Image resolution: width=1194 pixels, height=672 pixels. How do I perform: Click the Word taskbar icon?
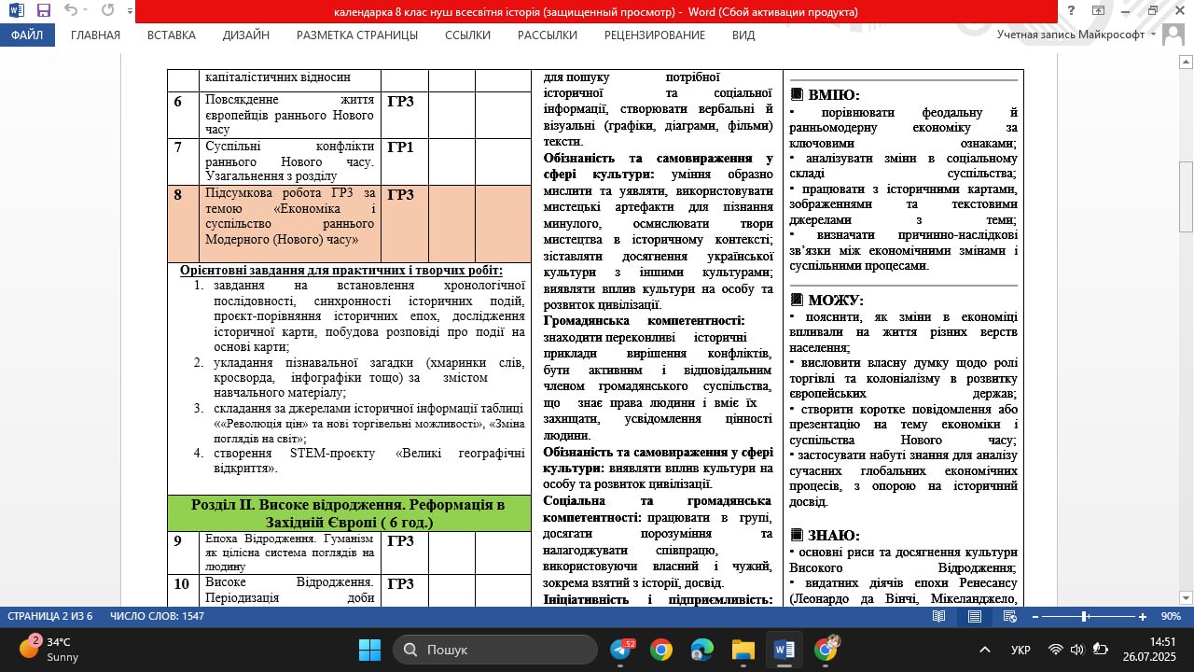(784, 650)
